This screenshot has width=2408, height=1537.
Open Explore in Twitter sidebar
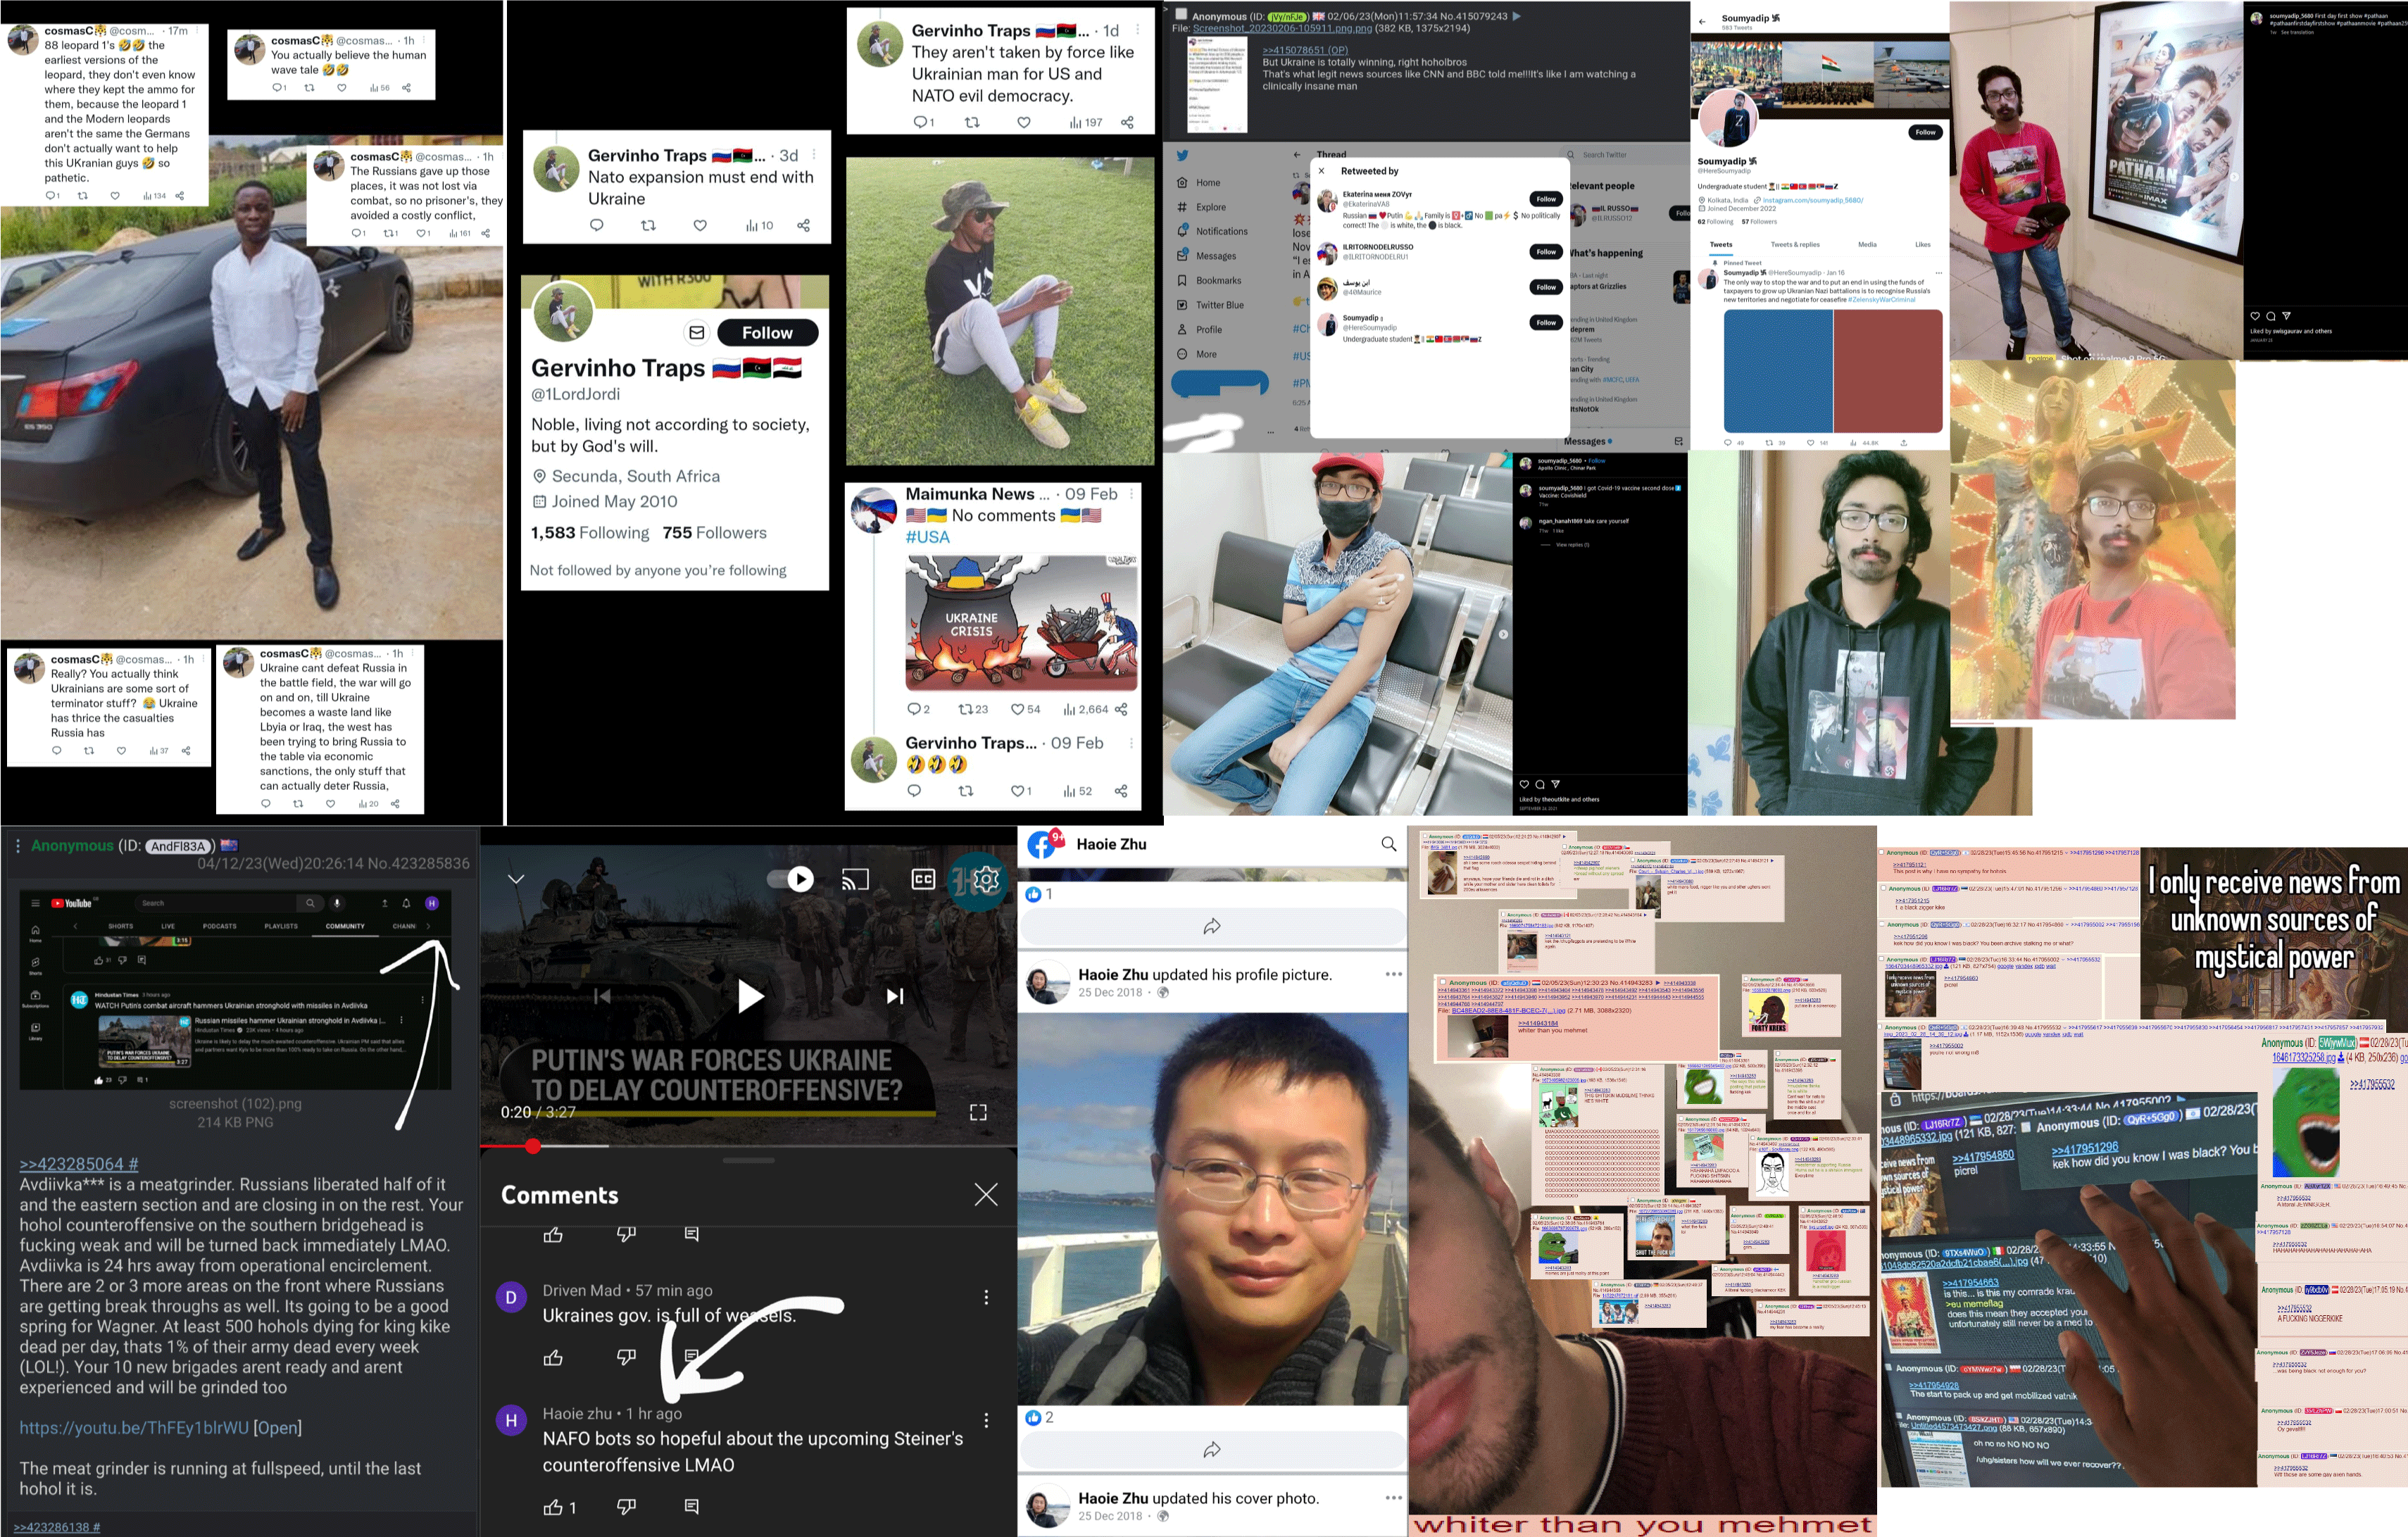[x=1200, y=207]
